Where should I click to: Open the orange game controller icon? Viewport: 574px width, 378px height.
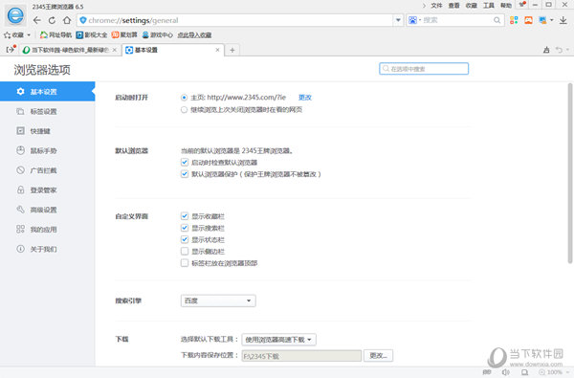click(528, 20)
